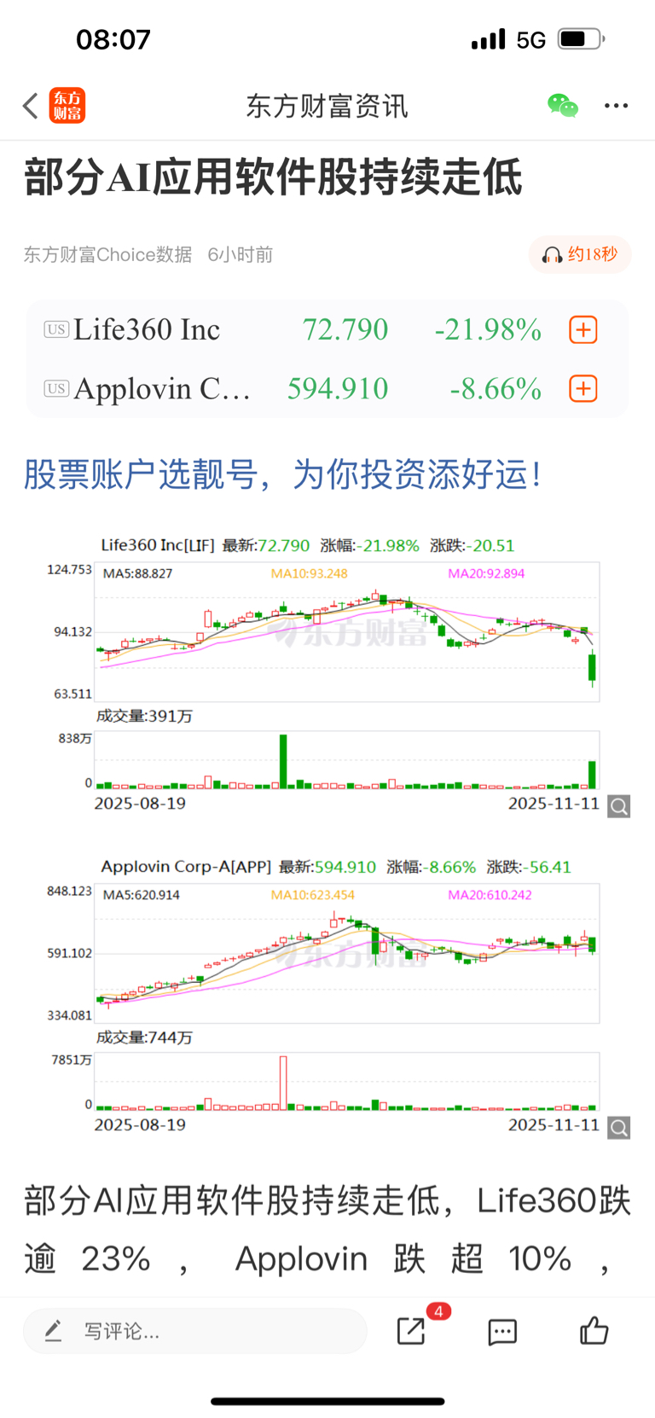View comments via speech bubble icon
655x1418 pixels.
pyautogui.click(x=502, y=1331)
